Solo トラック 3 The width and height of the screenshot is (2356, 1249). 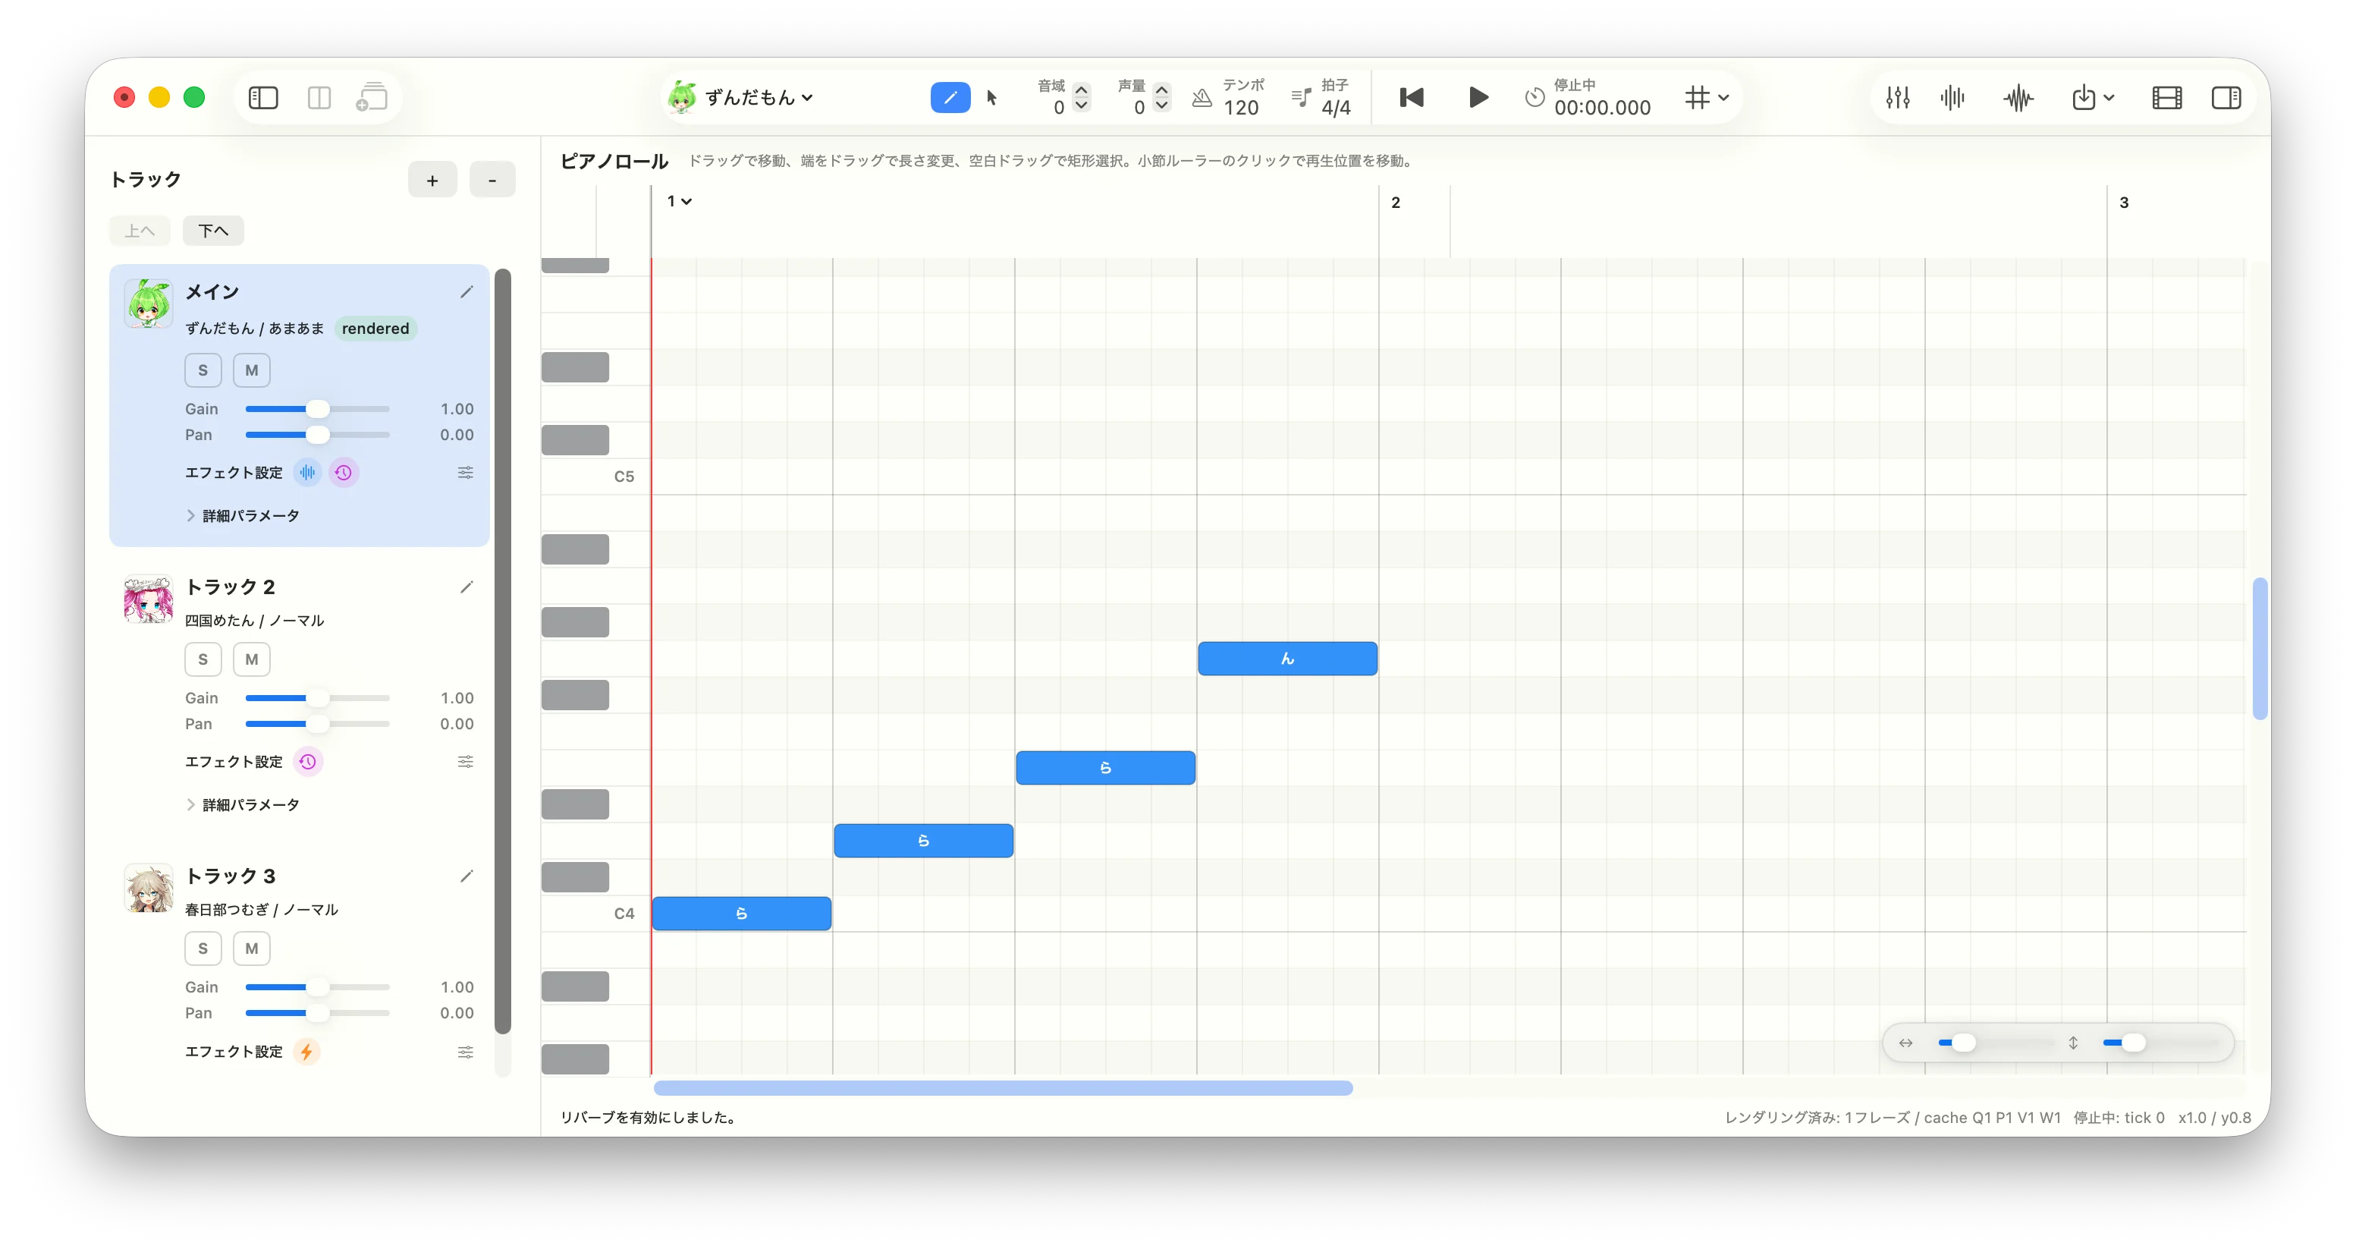(x=203, y=948)
